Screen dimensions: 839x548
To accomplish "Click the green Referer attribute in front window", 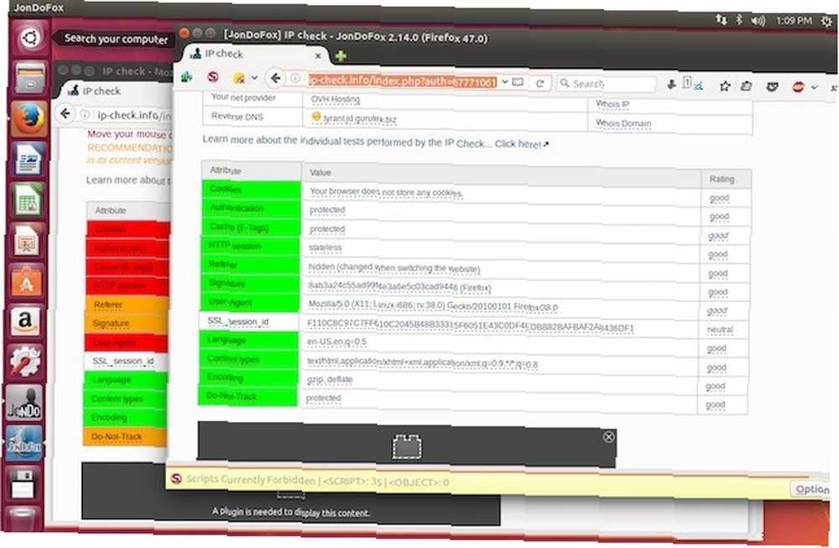I will pos(250,264).
